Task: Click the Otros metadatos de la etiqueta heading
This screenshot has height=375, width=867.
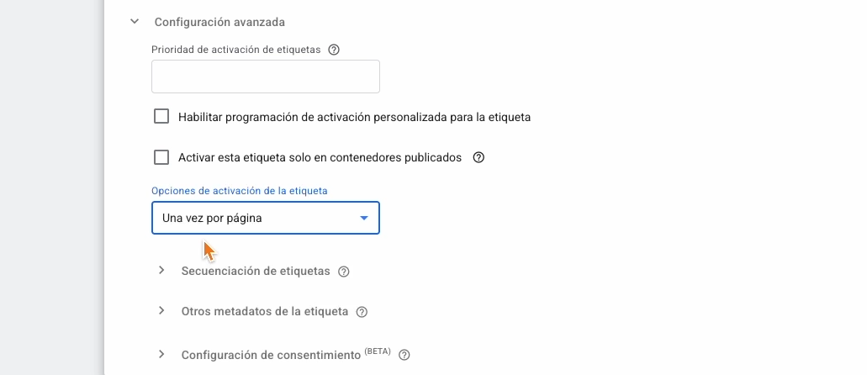Action: [264, 311]
